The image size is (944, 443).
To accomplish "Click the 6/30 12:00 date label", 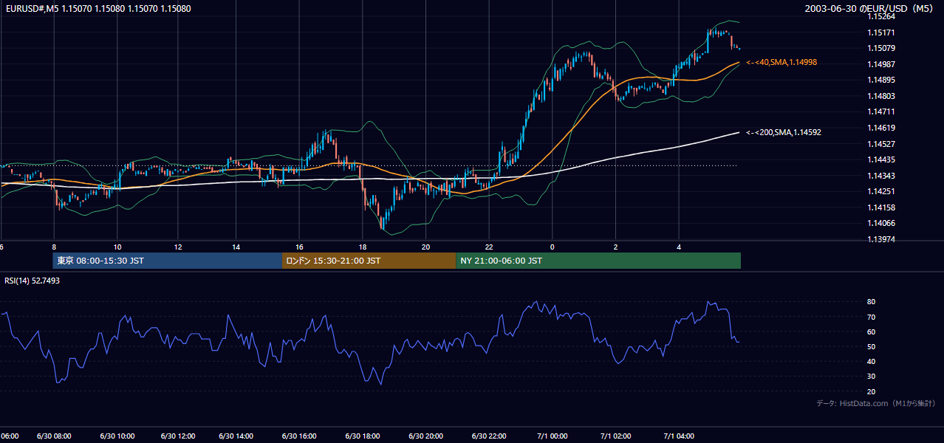I will 178,436.
